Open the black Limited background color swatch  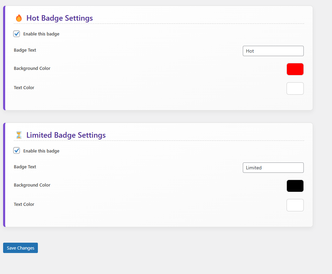tap(295, 186)
